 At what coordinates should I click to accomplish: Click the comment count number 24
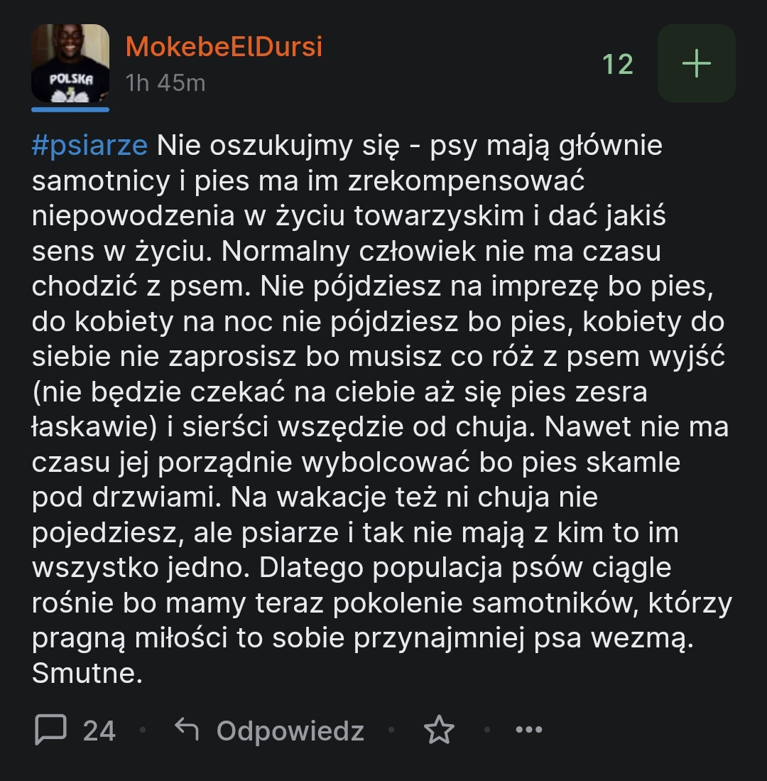coord(99,731)
